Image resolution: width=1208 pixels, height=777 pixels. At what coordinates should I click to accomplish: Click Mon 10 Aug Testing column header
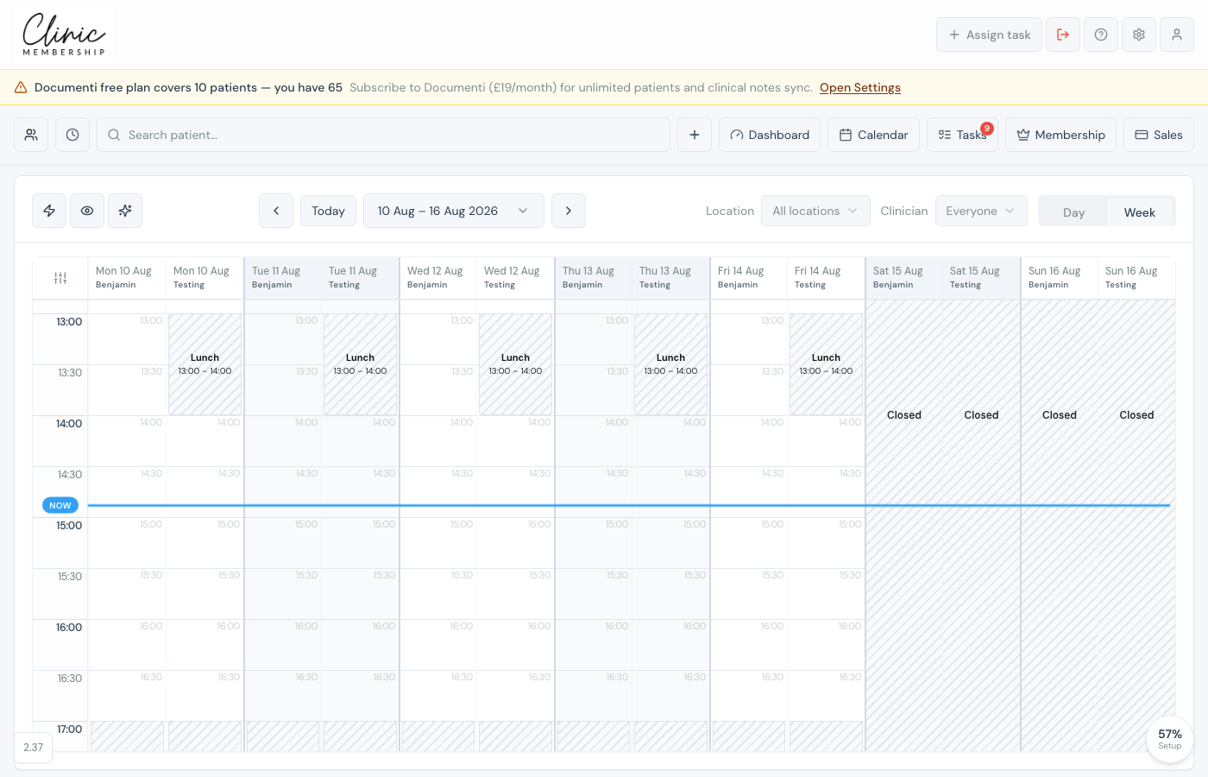(204, 277)
